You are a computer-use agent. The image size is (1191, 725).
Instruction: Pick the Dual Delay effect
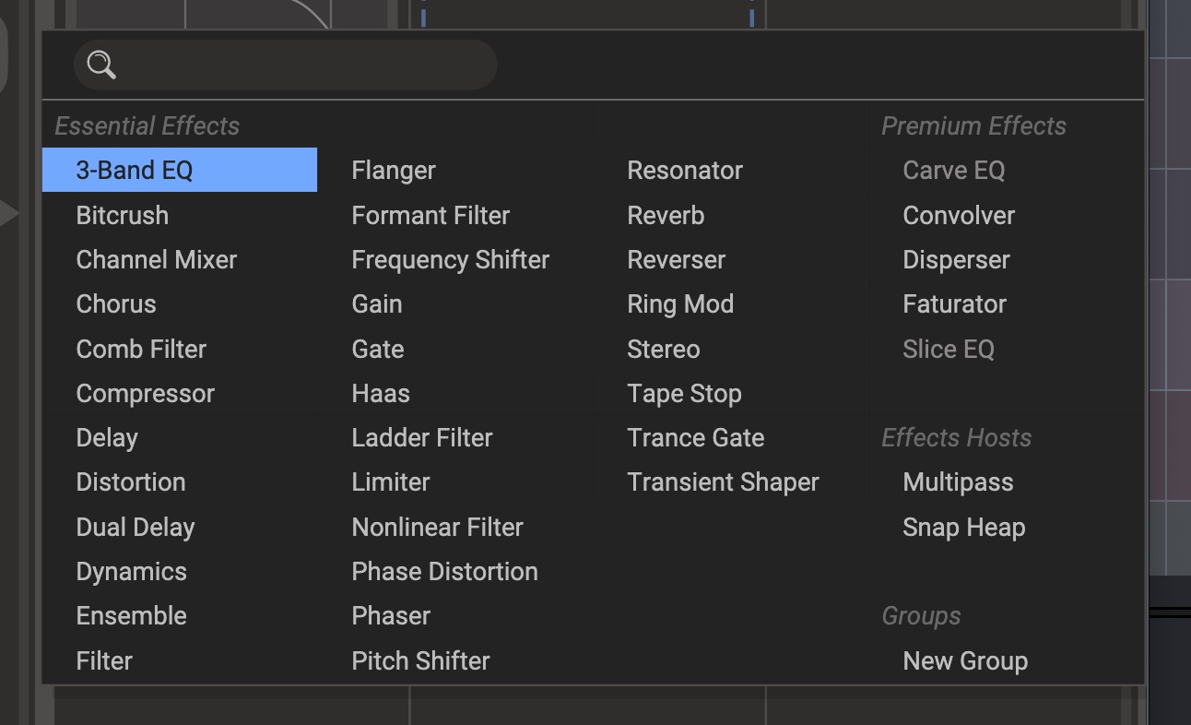pos(136,527)
